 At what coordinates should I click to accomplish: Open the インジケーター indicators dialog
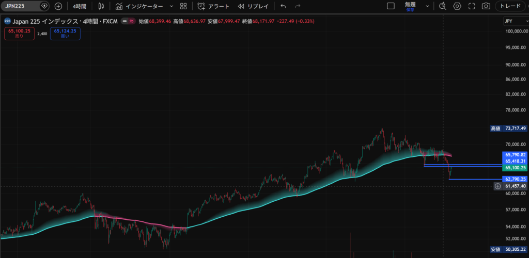[x=139, y=6]
